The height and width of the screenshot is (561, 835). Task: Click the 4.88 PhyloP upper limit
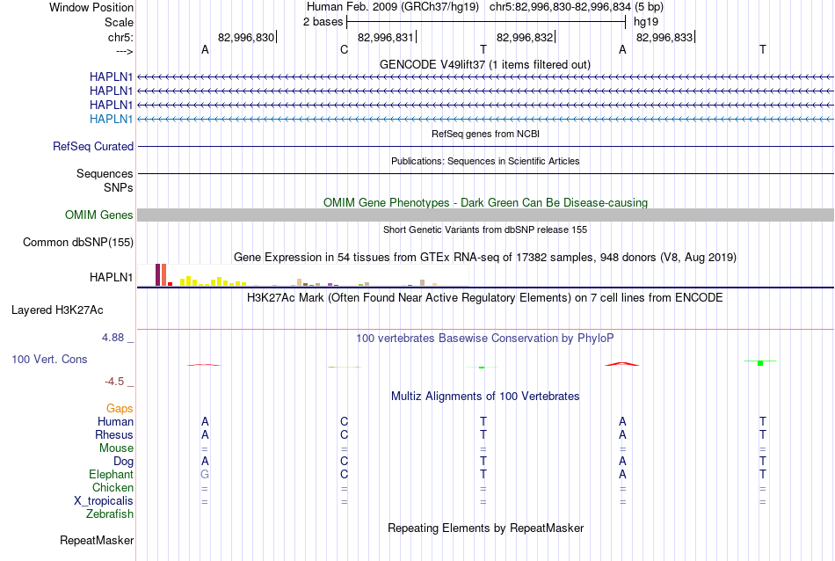[113, 338]
